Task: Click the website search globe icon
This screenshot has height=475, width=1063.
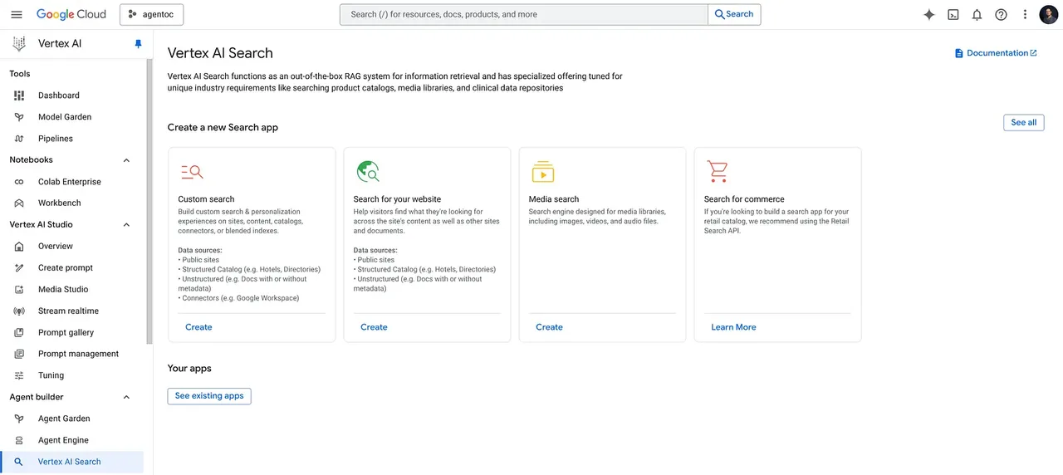Action: coord(368,172)
